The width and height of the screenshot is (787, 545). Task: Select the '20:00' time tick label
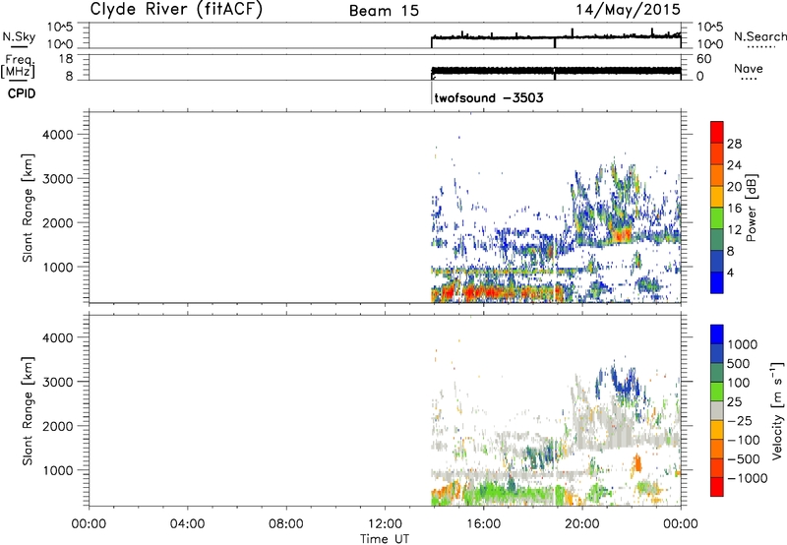pos(581,524)
